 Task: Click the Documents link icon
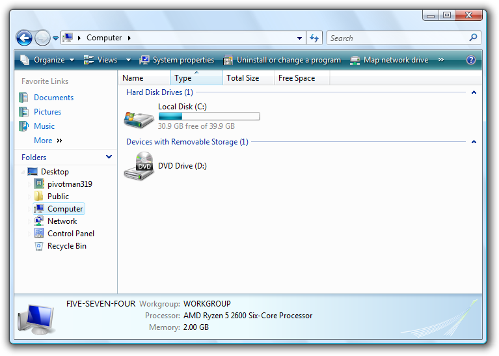coord(23,98)
